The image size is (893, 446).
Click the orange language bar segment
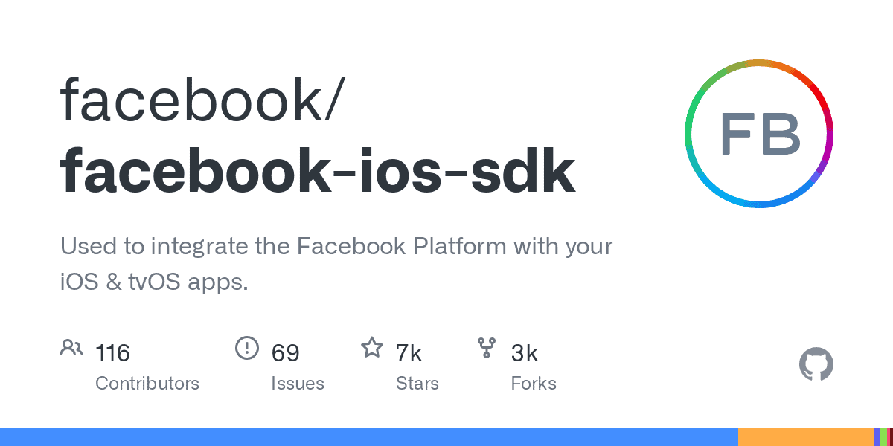(x=805, y=437)
